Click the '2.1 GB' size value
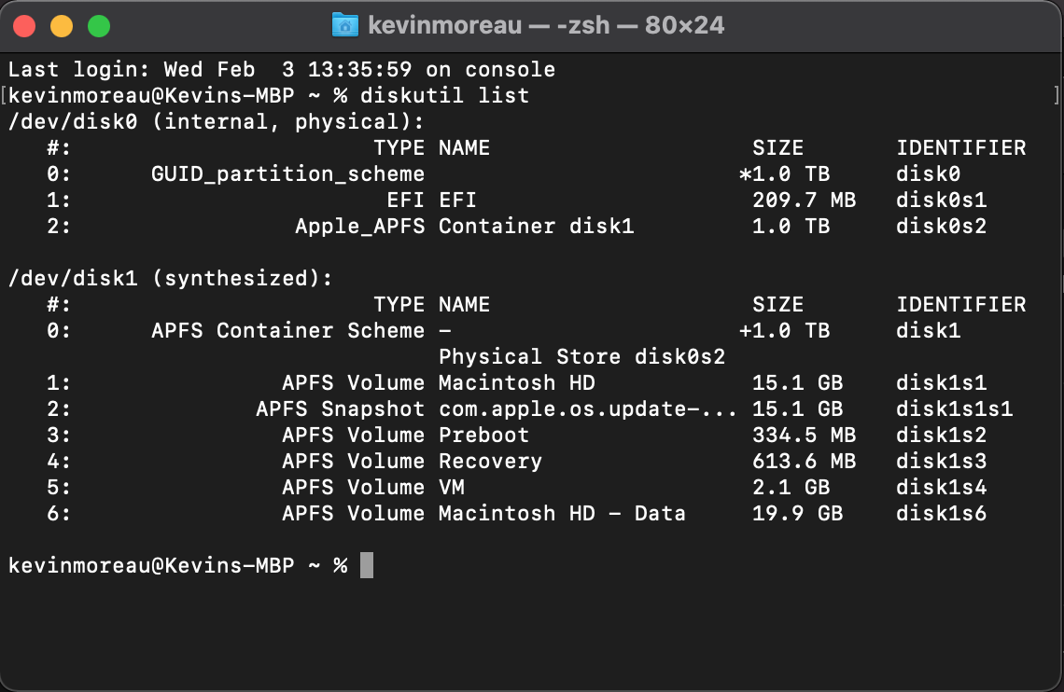This screenshot has height=692, width=1064. [791, 488]
